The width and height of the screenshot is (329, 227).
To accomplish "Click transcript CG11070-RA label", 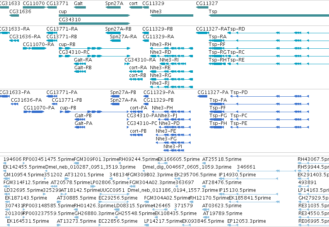I will 38,44.
